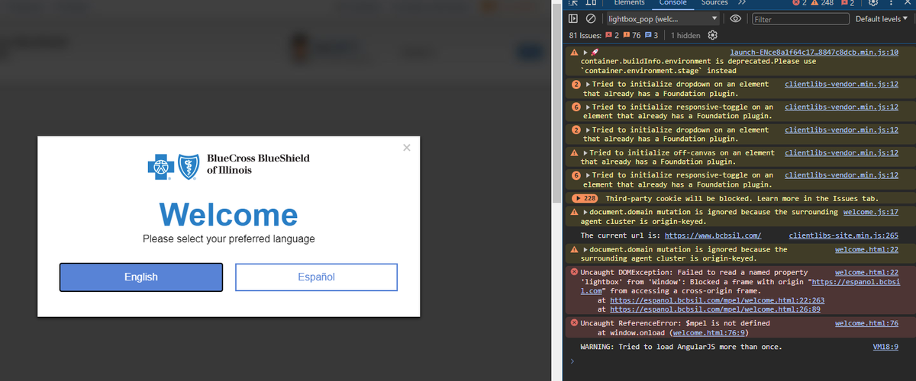Click 'Please select your preferred language' text
Image resolution: width=916 pixels, height=381 pixels.
click(x=228, y=239)
